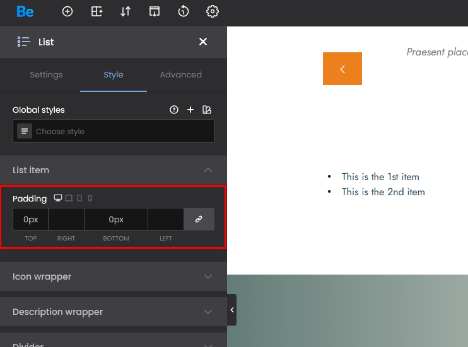Click the orange previous arrow button

pos(342,69)
